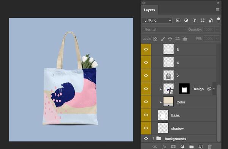Select the Design layer name
The height and width of the screenshot is (149, 228).
pos(198,89)
